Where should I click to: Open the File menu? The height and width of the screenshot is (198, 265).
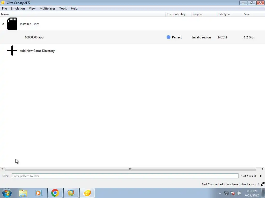coord(4,9)
